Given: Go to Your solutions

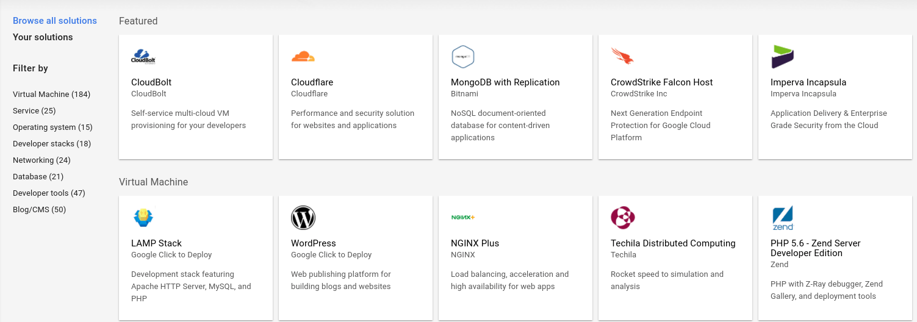Looking at the screenshot, I should (43, 37).
